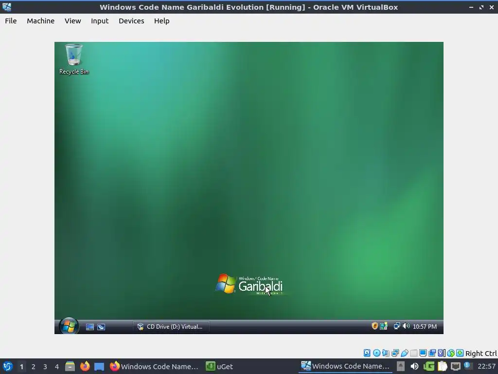Launch Firefox from host panel quick launcher
The height and width of the screenshot is (374, 498).
pyautogui.click(x=85, y=366)
